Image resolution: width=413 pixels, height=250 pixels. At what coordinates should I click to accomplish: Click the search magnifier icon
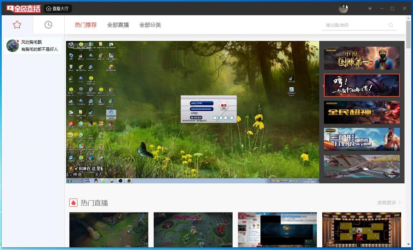[x=391, y=25]
